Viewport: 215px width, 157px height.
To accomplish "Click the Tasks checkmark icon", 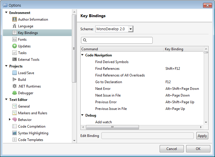I will tap(15, 53).
